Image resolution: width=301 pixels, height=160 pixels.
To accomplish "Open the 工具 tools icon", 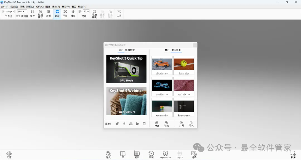I will 119,14.
